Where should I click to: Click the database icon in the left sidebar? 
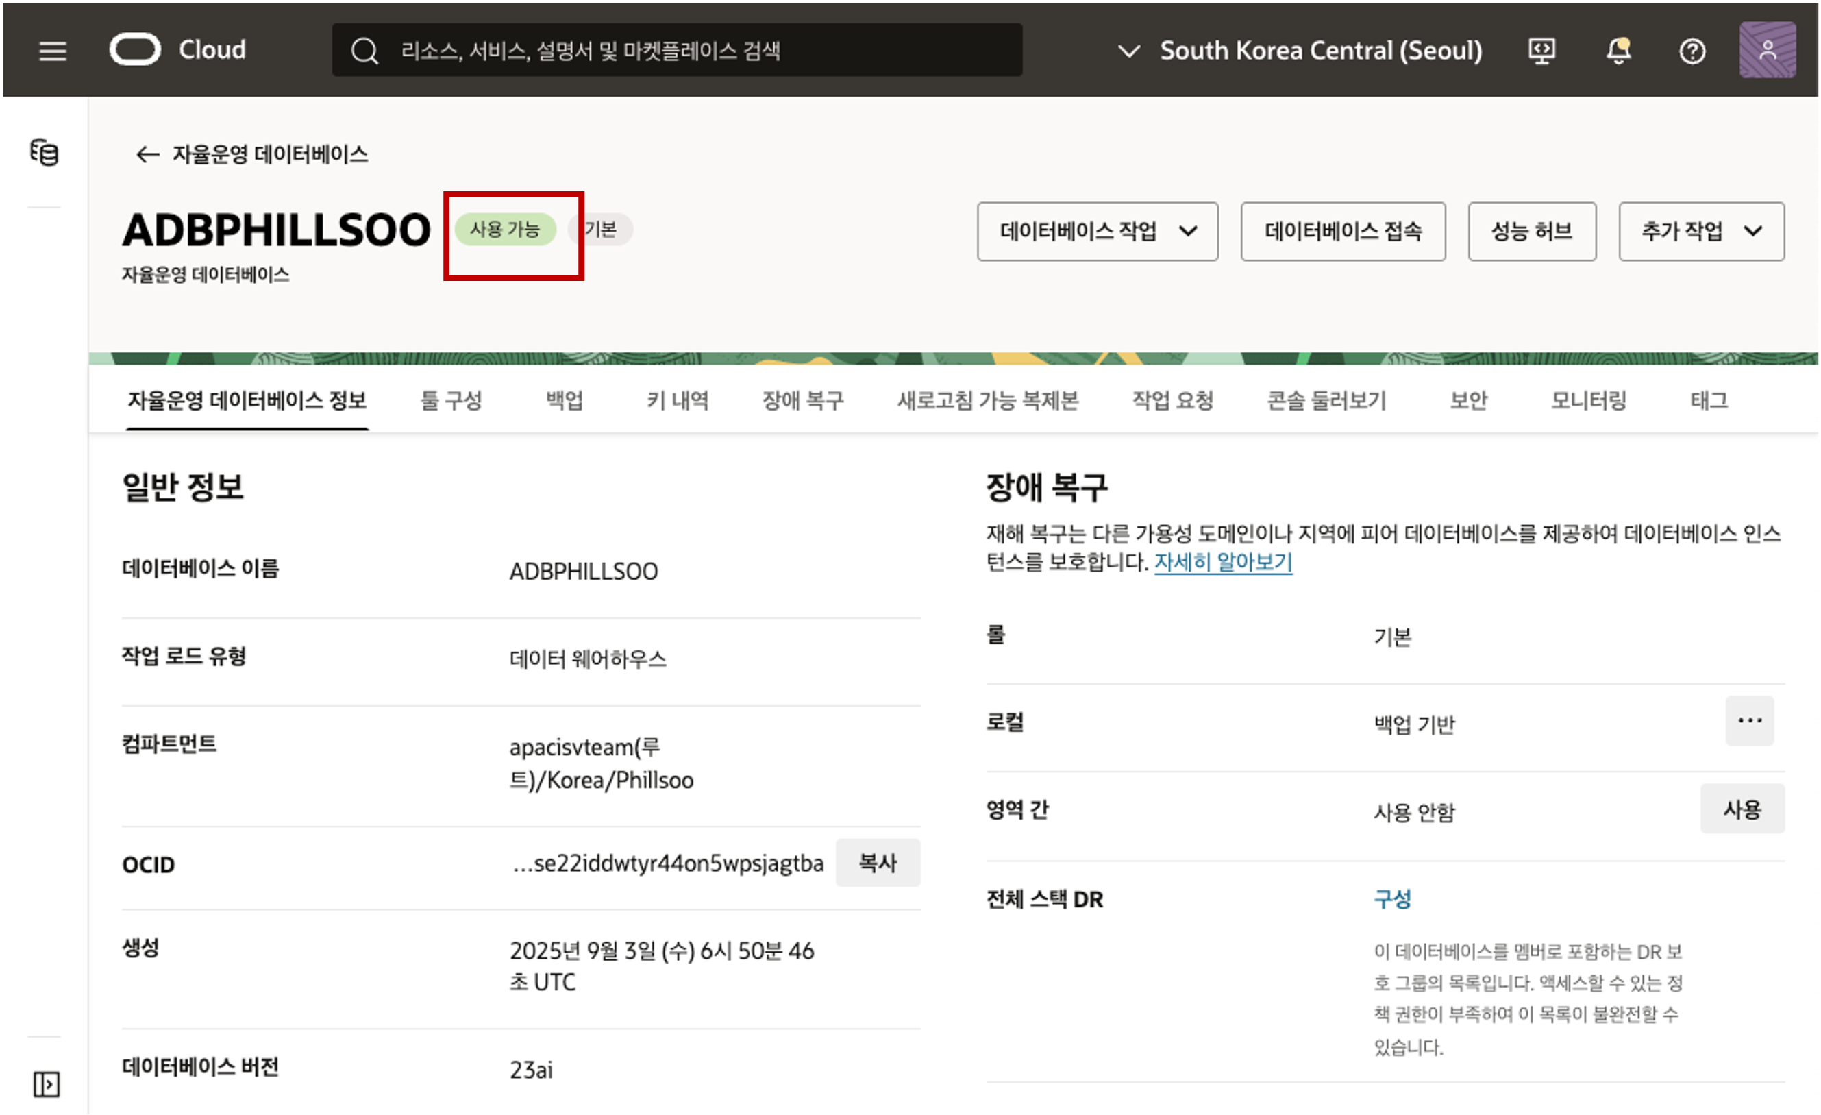click(x=45, y=152)
